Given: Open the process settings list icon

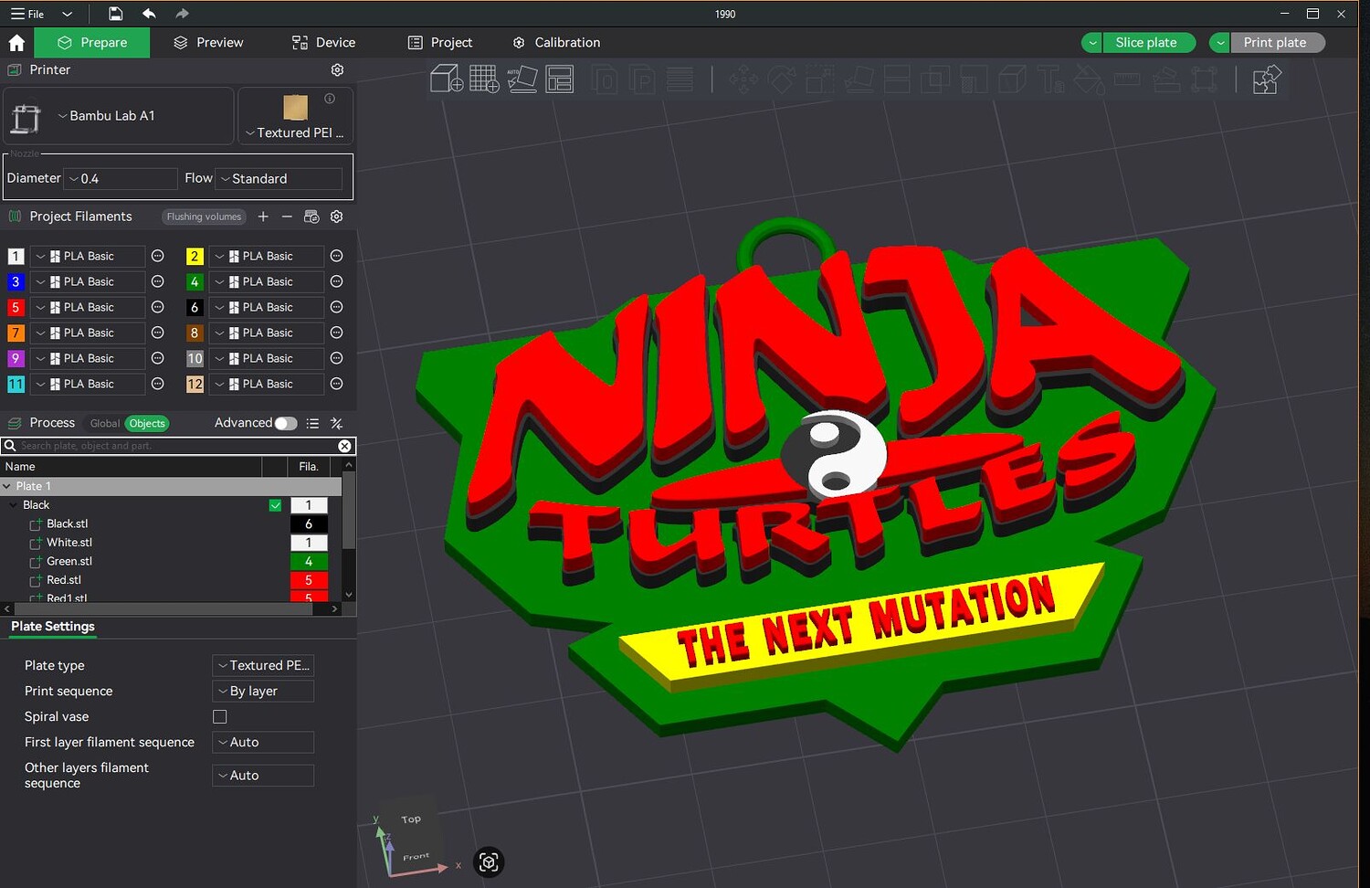Looking at the screenshot, I should click(x=312, y=423).
